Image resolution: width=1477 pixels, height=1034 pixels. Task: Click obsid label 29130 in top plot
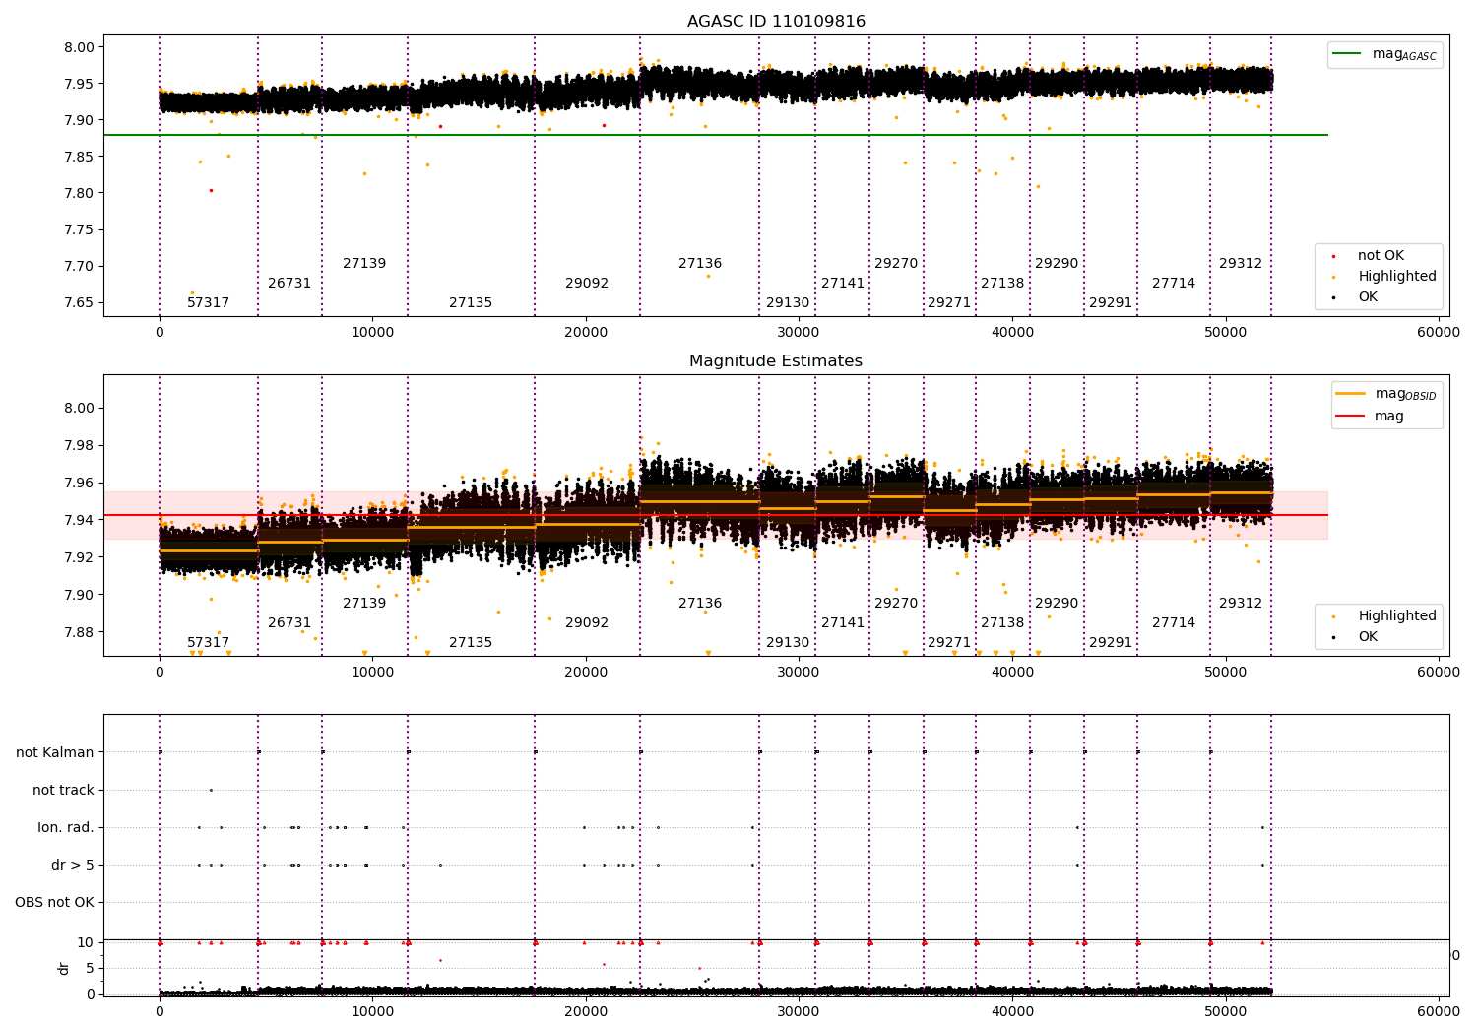(788, 303)
